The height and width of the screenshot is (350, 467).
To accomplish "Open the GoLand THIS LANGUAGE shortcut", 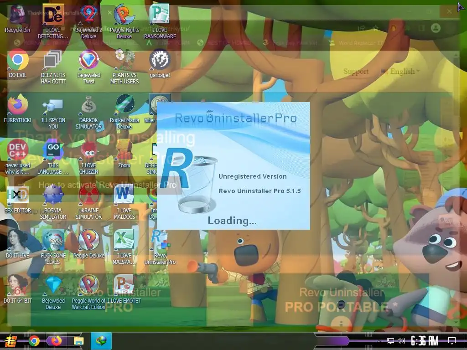I will [x=53, y=157].
